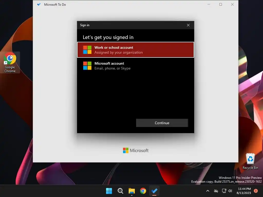This screenshot has height=197, width=263.
Task: Click the Microsoft To Do taskbar icon
Action: (x=154, y=191)
